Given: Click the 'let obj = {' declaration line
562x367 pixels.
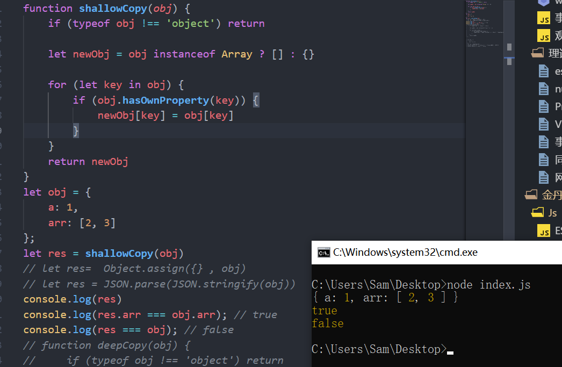Looking at the screenshot, I should pos(57,192).
